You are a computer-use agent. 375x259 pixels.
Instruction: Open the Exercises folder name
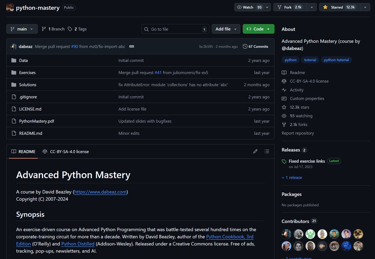tap(27, 73)
